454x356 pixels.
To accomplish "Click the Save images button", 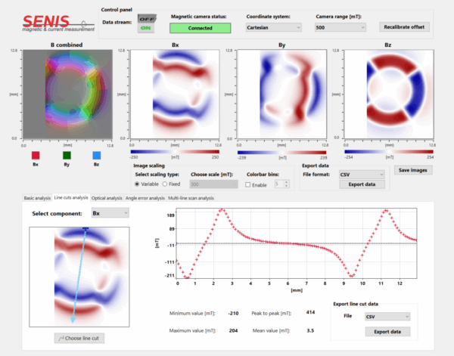I will 414,170.
